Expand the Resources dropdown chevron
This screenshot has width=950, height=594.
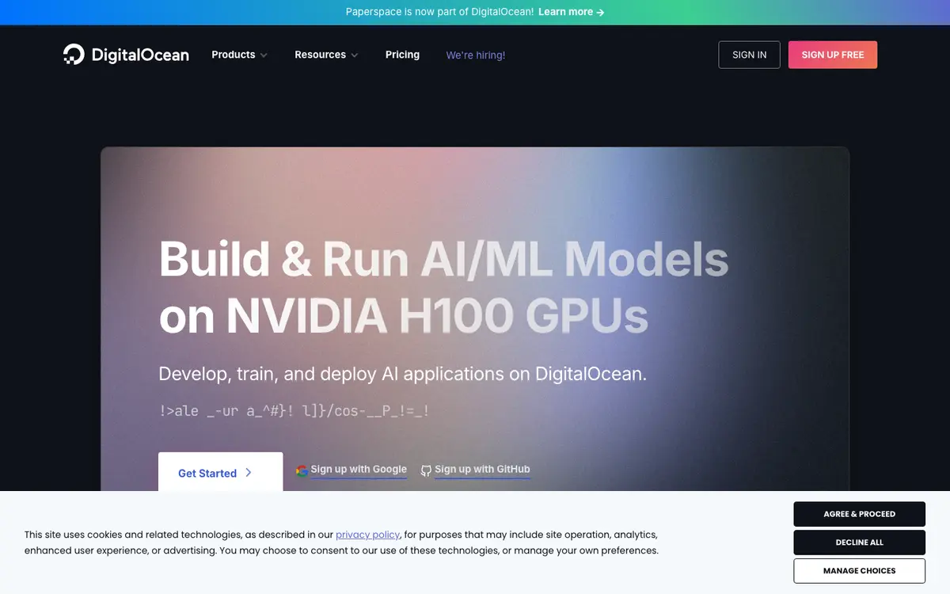point(355,55)
